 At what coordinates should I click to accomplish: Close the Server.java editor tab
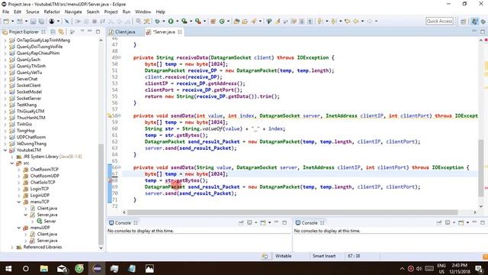180,32
